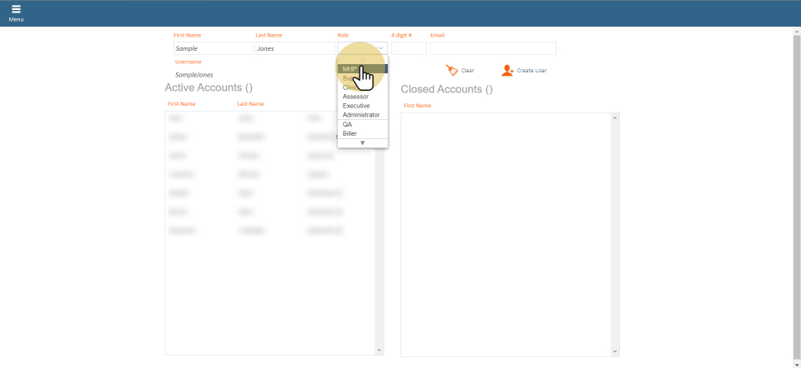
Task: Click Closed Accounts list scroll-down arrow
Action: [616, 351]
